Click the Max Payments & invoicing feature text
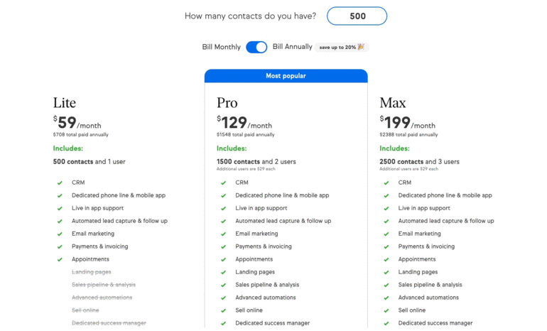547x331 pixels. pos(426,246)
